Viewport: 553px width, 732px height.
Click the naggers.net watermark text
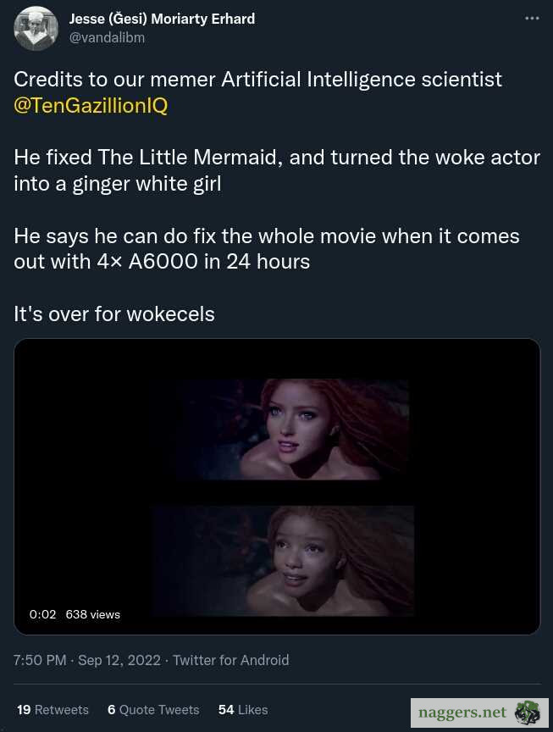coord(462,713)
